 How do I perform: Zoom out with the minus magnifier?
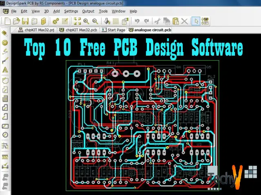(95, 21)
